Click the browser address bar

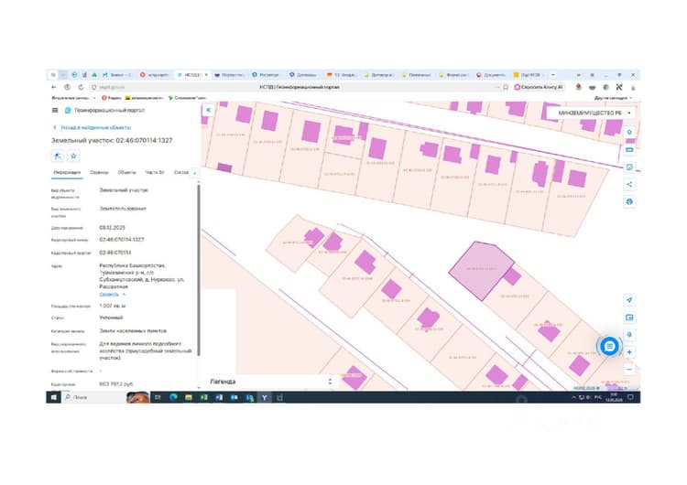pyautogui.click(x=298, y=87)
